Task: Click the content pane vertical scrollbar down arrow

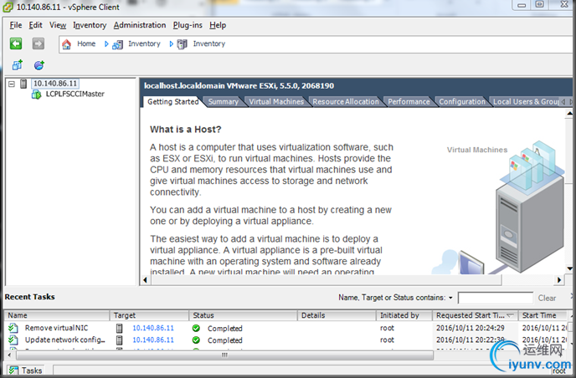Action: point(569,268)
